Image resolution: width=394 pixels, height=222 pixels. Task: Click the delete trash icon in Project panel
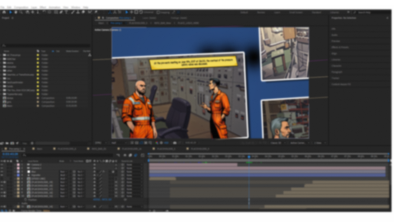point(32,143)
